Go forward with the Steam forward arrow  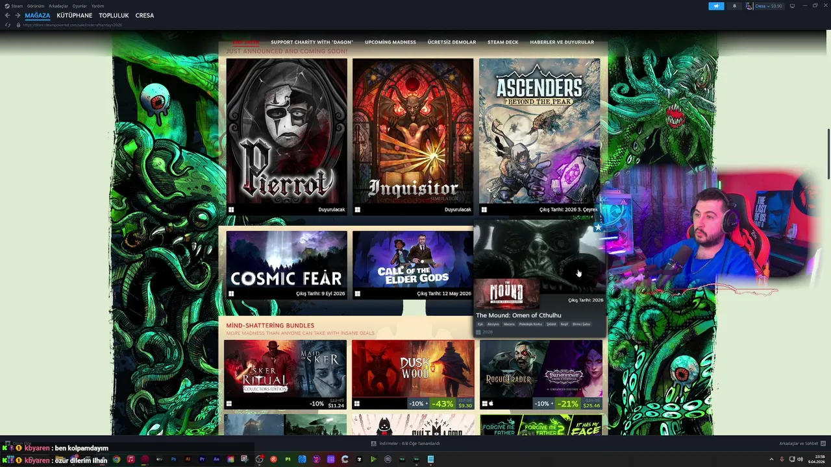[x=18, y=16]
